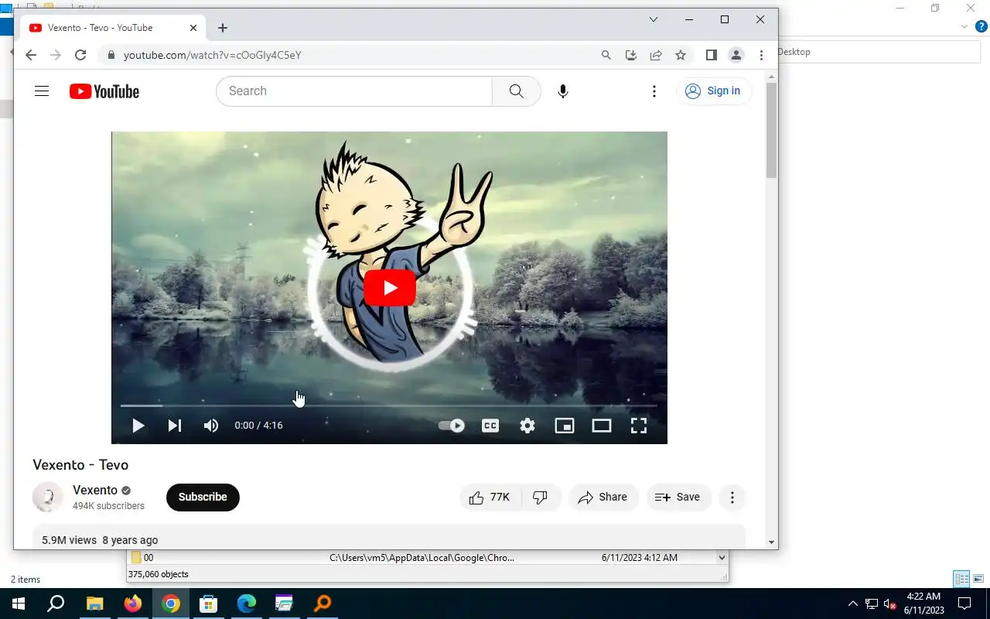Toggle subtitles with the CC button
990x619 pixels.
pos(490,426)
